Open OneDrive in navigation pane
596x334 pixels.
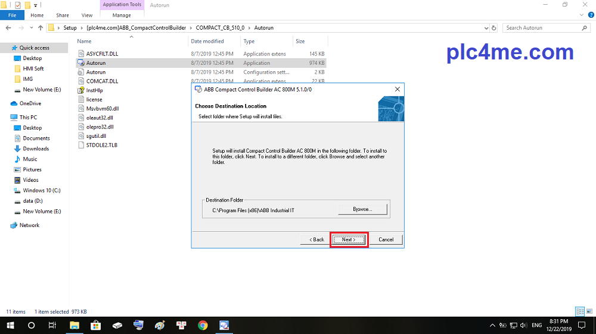click(x=30, y=103)
